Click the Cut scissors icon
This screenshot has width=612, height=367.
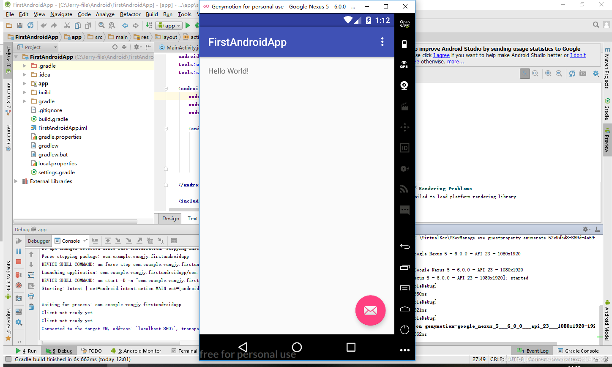point(67,25)
